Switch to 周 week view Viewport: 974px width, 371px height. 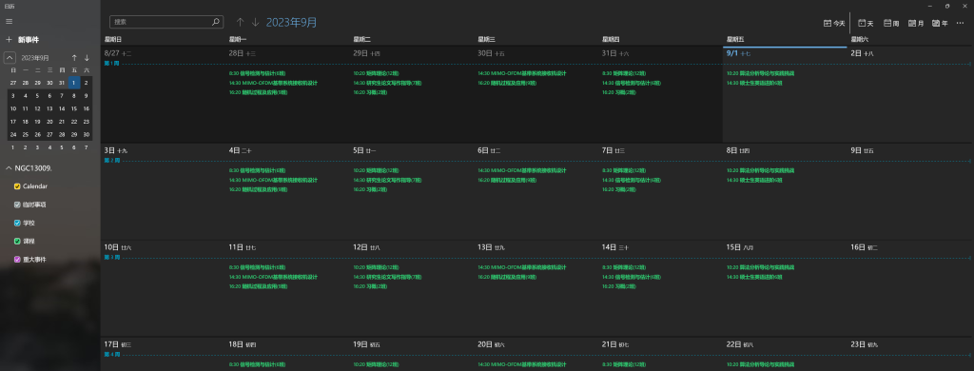pyautogui.click(x=891, y=23)
